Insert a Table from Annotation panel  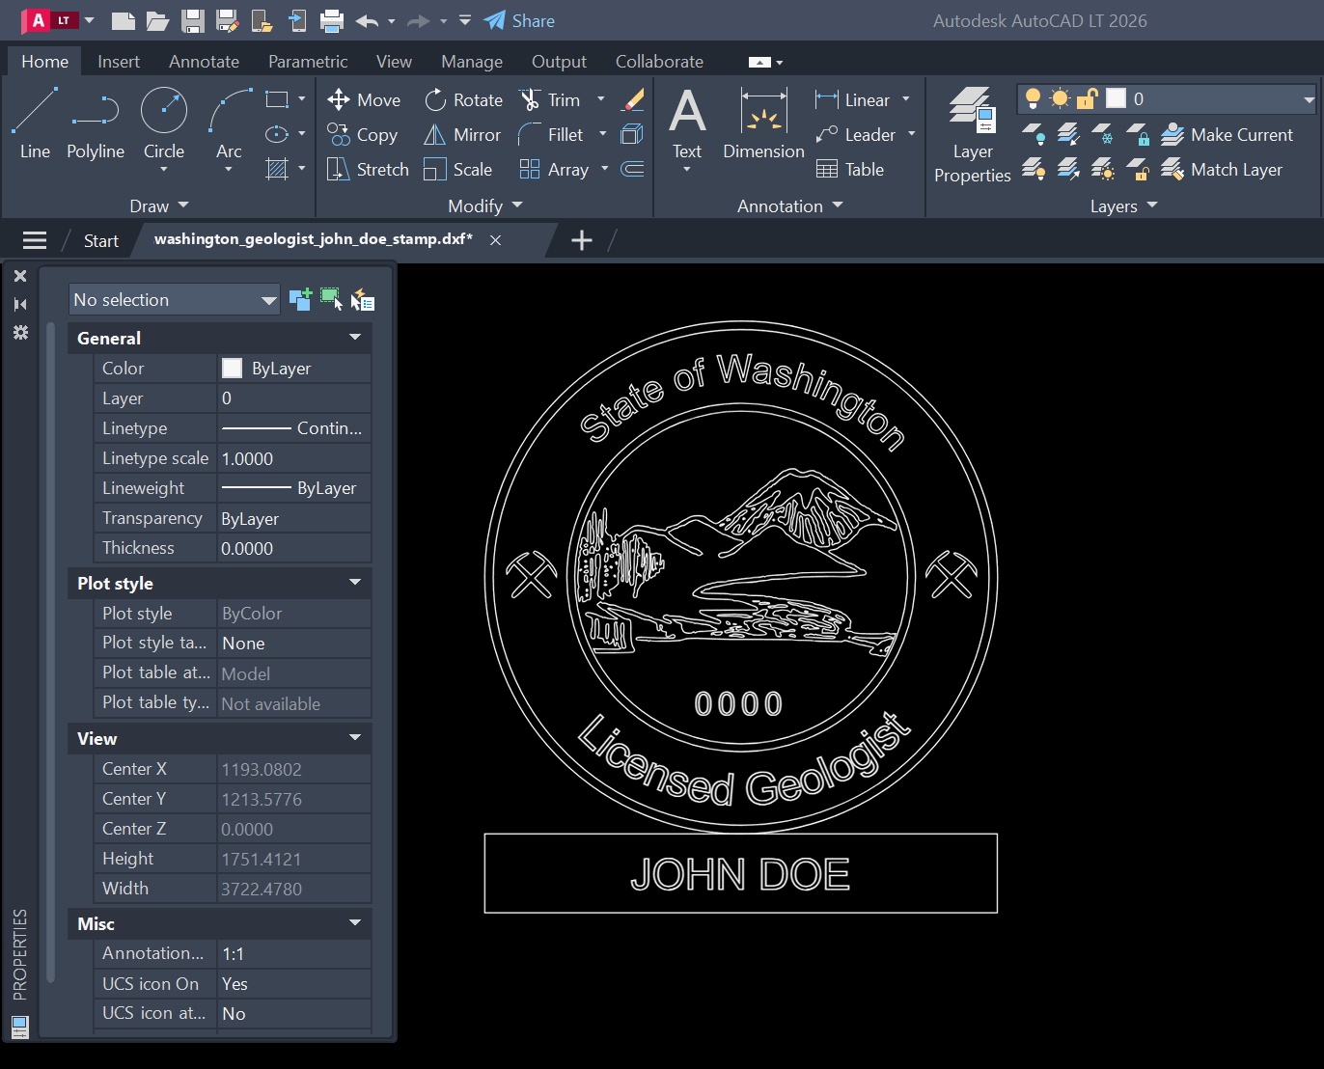[x=850, y=170]
